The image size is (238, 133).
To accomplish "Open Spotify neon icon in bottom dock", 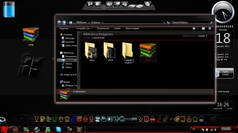I will coord(97,119).
